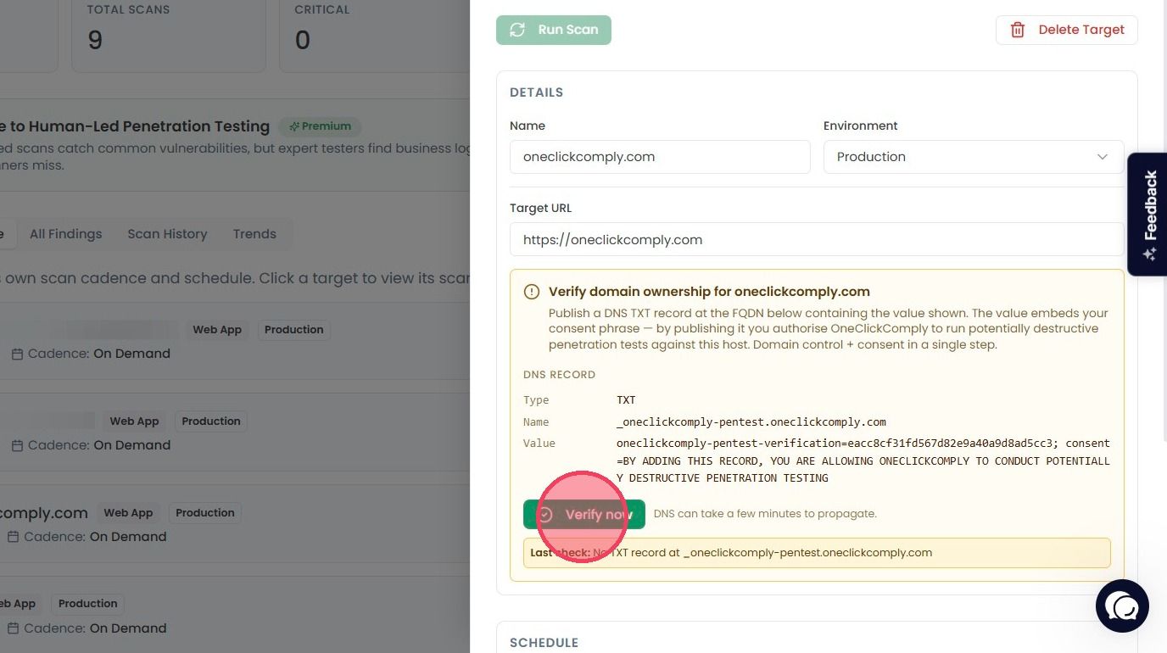Start a scan with Run Scan
1167x653 pixels.
pyautogui.click(x=554, y=30)
